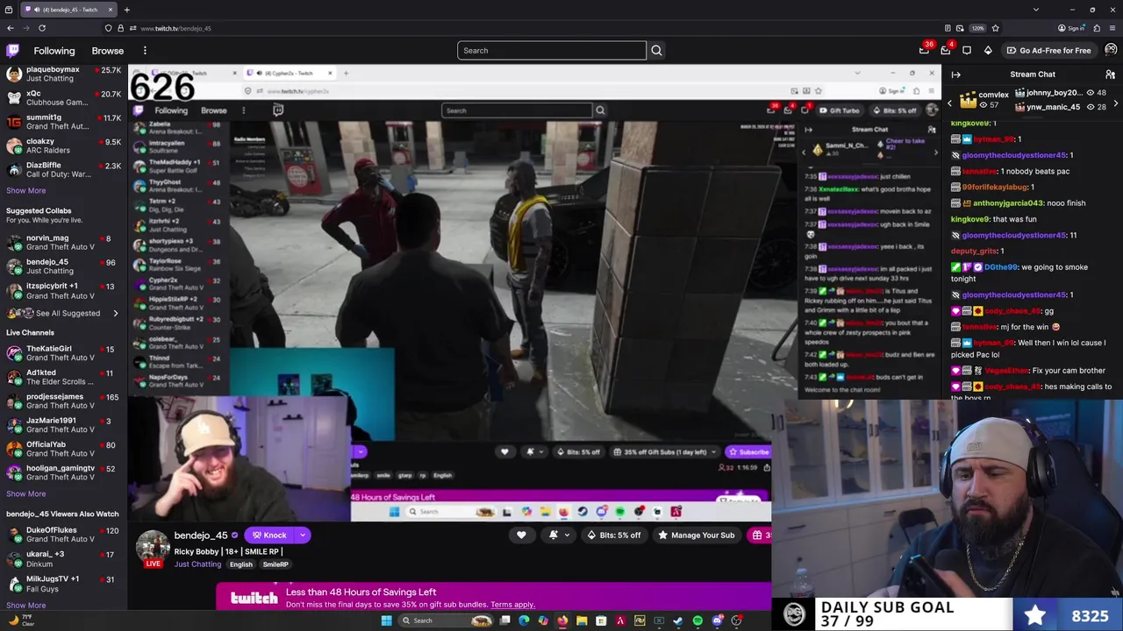Reload the page in the browser
1123x631 pixels.
coord(41,28)
